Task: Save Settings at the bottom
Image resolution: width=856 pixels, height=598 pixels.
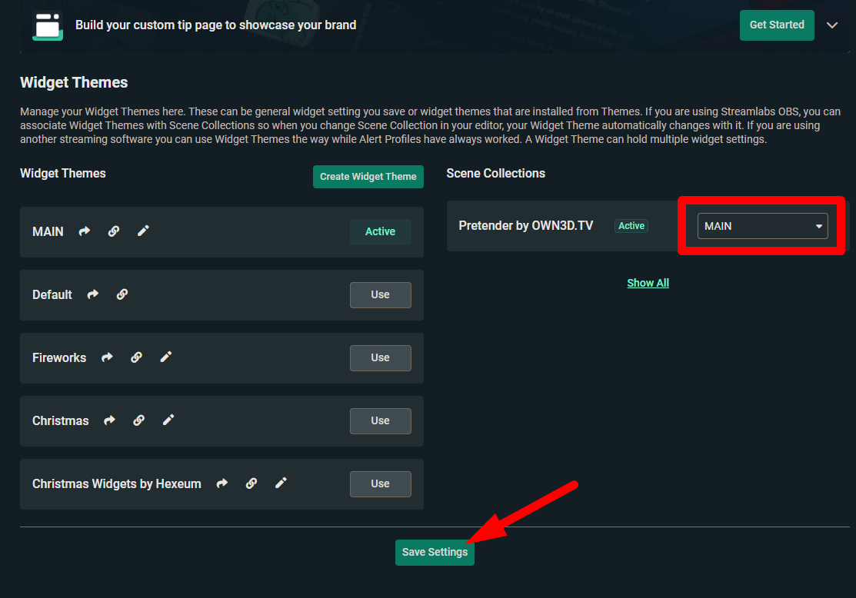Action: click(x=435, y=553)
